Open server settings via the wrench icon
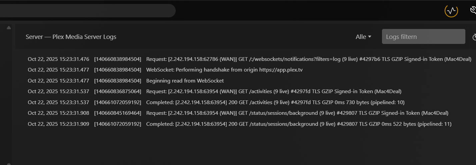Image resolution: width=476 pixels, height=165 pixels. point(473,11)
